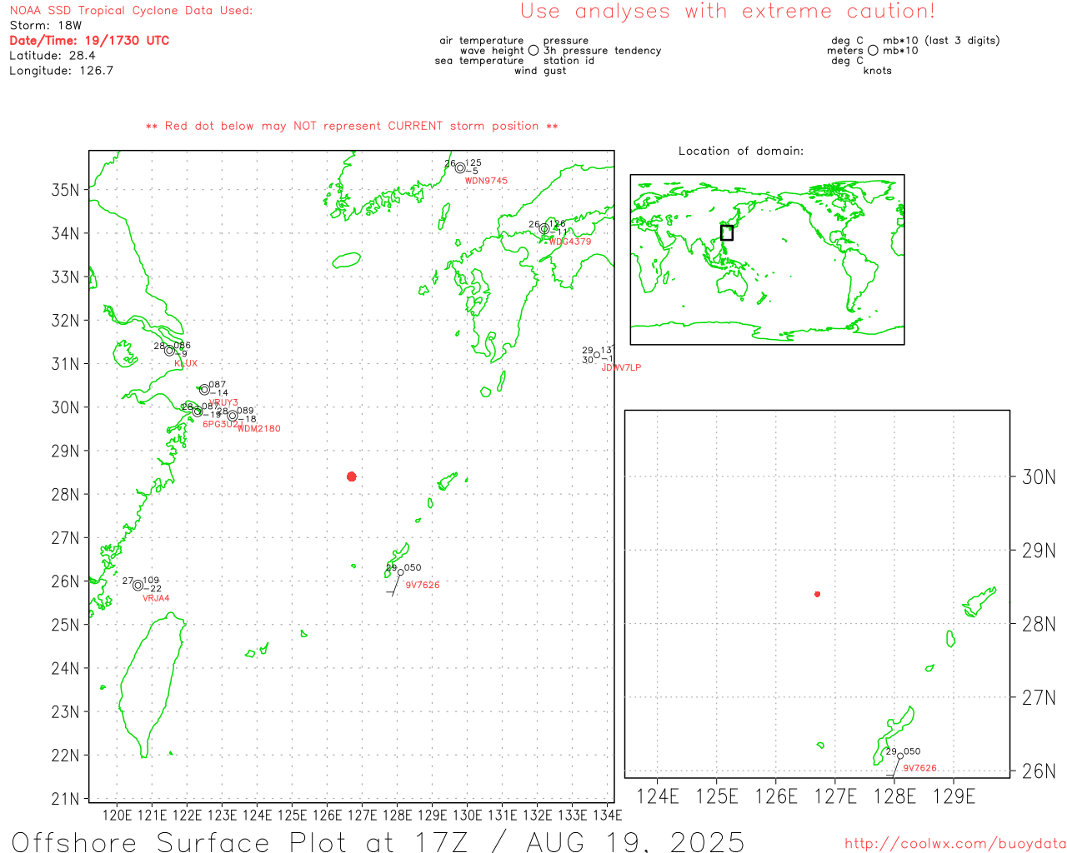Click the legend circle beside wave height
This screenshot has height=853, width=1067.
click(533, 51)
